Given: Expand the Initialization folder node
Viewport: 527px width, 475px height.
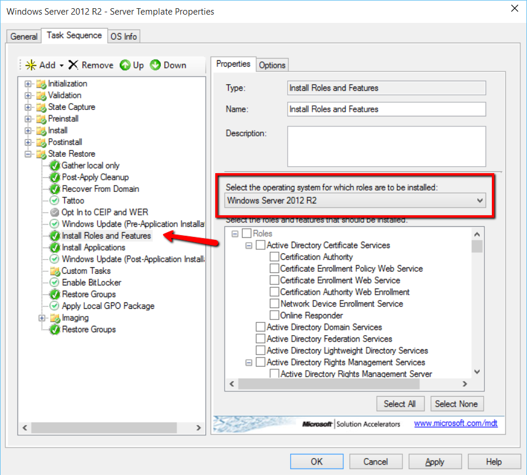Looking at the screenshot, I should (28, 84).
